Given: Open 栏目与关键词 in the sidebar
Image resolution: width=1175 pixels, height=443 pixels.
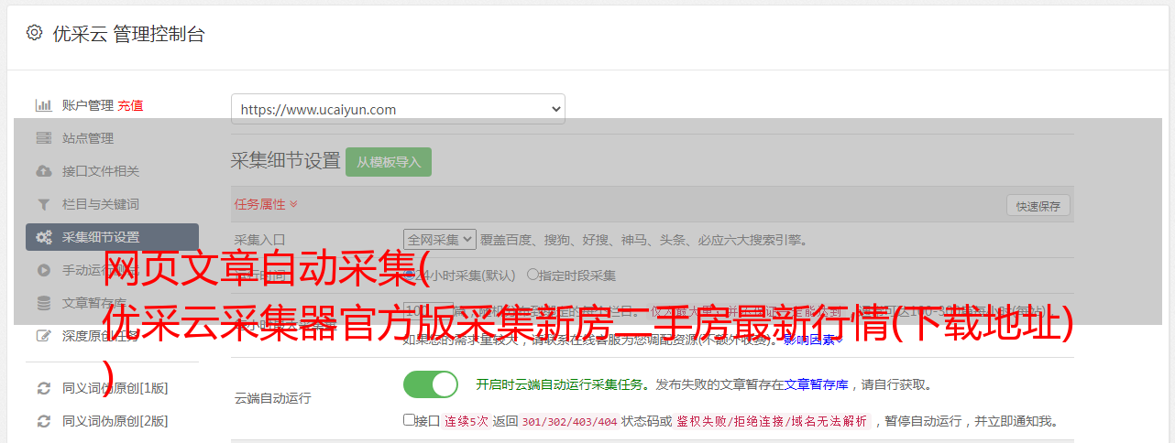Looking at the screenshot, I should [x=101, y=204].
